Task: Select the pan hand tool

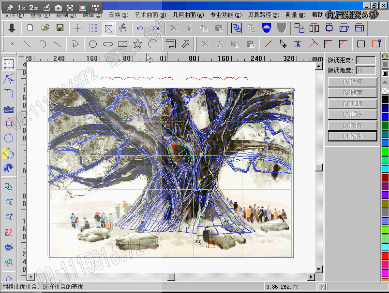Action: pos(123,28)
